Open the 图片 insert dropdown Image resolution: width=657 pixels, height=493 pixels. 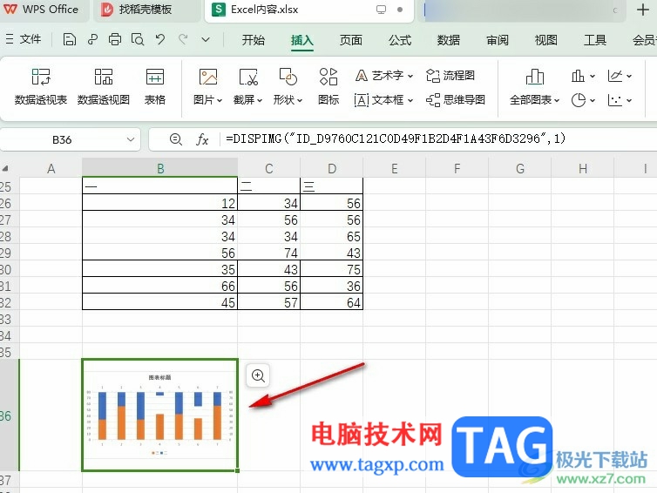click(x=207, y=87)
